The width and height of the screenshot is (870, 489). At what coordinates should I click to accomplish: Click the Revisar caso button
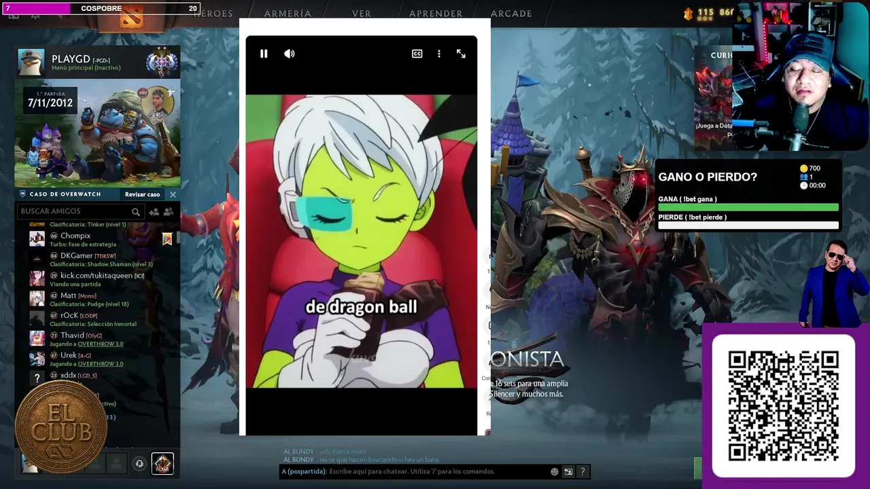click(x=142, y=194)
